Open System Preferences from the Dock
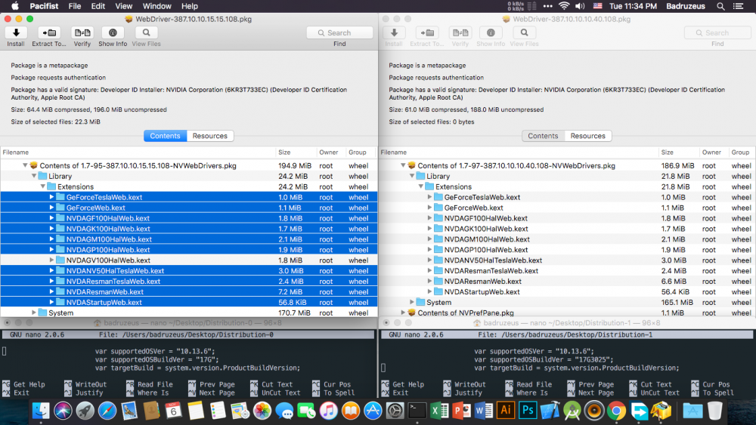This screenshot has height=425, width=756. coord(395,411)
